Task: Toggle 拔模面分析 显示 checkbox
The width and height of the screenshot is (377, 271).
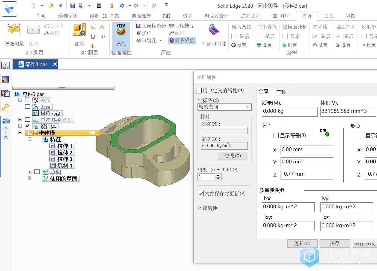Action: click(285, 36)
